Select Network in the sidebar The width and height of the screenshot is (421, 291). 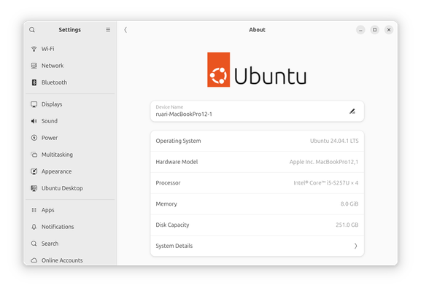pyautogui.click(x=70, y=66)
